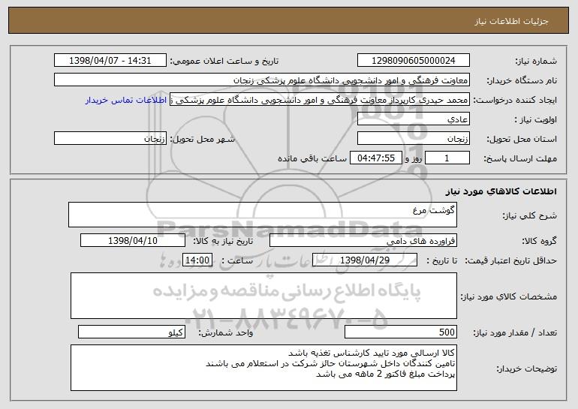
Task: Click the تاریخ نیاز به کالا field 1398/04/10
Action: point(133,241)
